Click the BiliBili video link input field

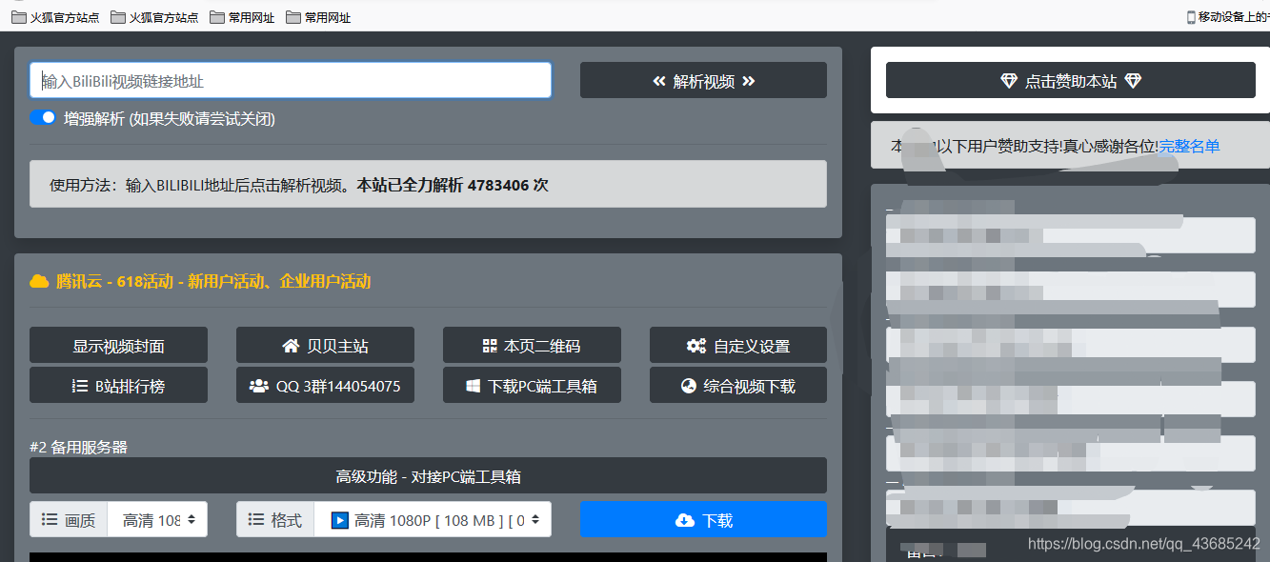coord(291,80)
